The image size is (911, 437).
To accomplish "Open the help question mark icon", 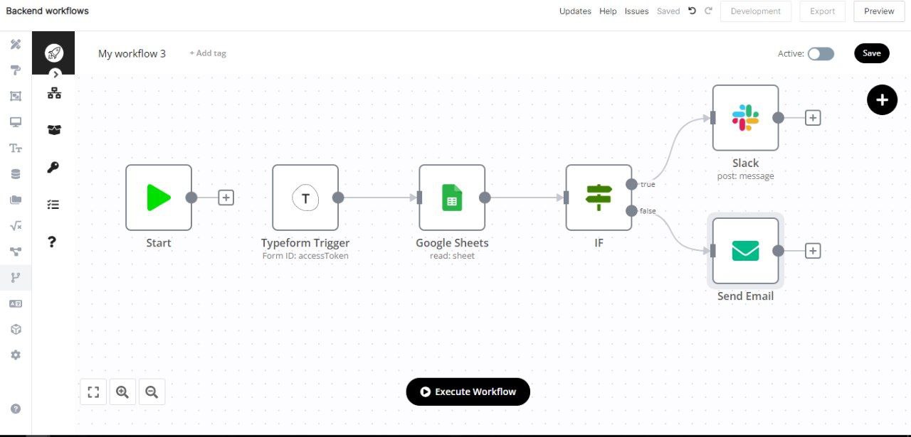I will (x=52, y=242).
